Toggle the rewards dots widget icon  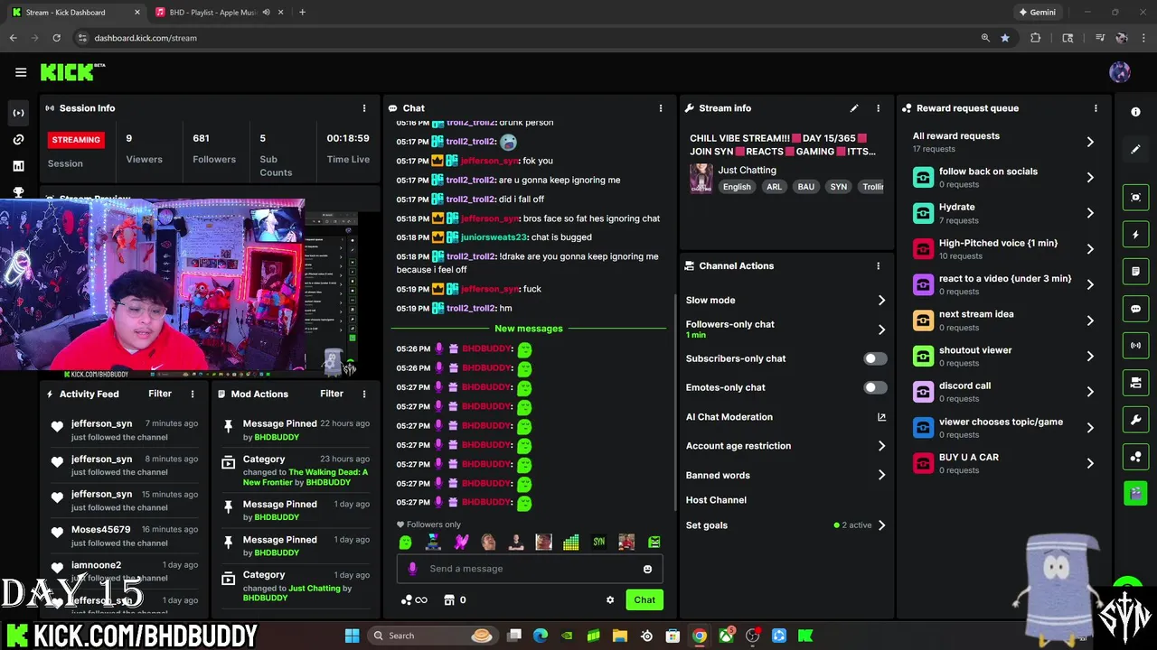(1135, 457)
